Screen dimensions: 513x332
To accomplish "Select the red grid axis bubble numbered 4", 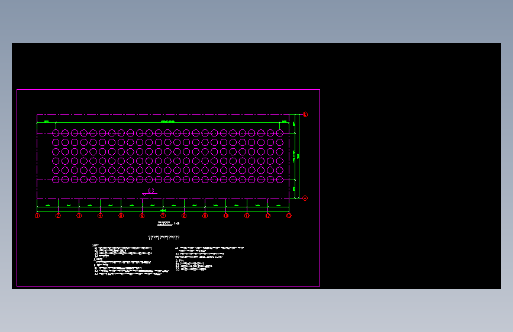I will [x=100, y=216].
